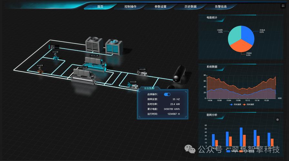This screenshot has height=161, width=289.
Task: Toggle the 启停操作 switch off
Action: (x=167, y=94)
